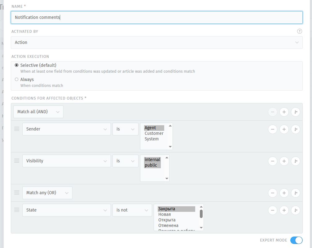This screenshot has width=312, height=248.
Task: Remove the State condition row
Action: click(x=272, y=210)
